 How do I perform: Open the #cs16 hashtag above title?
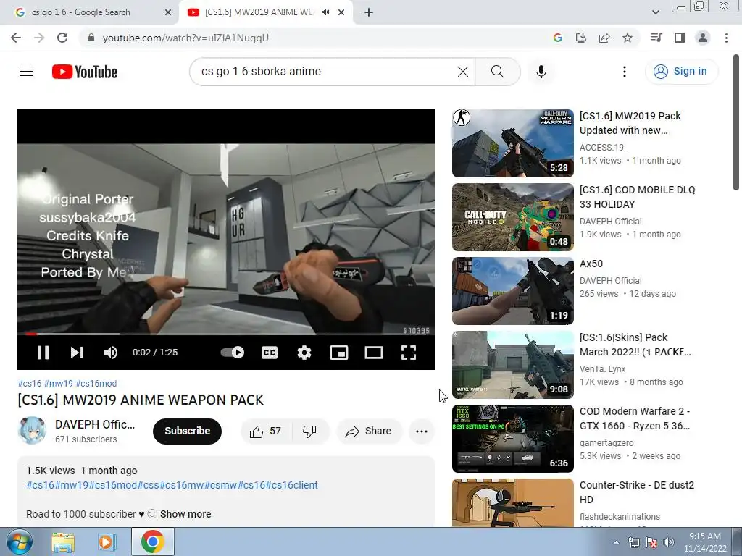(x=29, y=384)
